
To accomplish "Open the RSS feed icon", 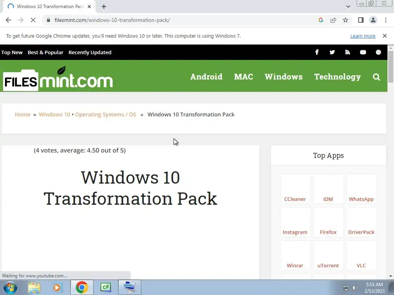I will click(347, 52).
